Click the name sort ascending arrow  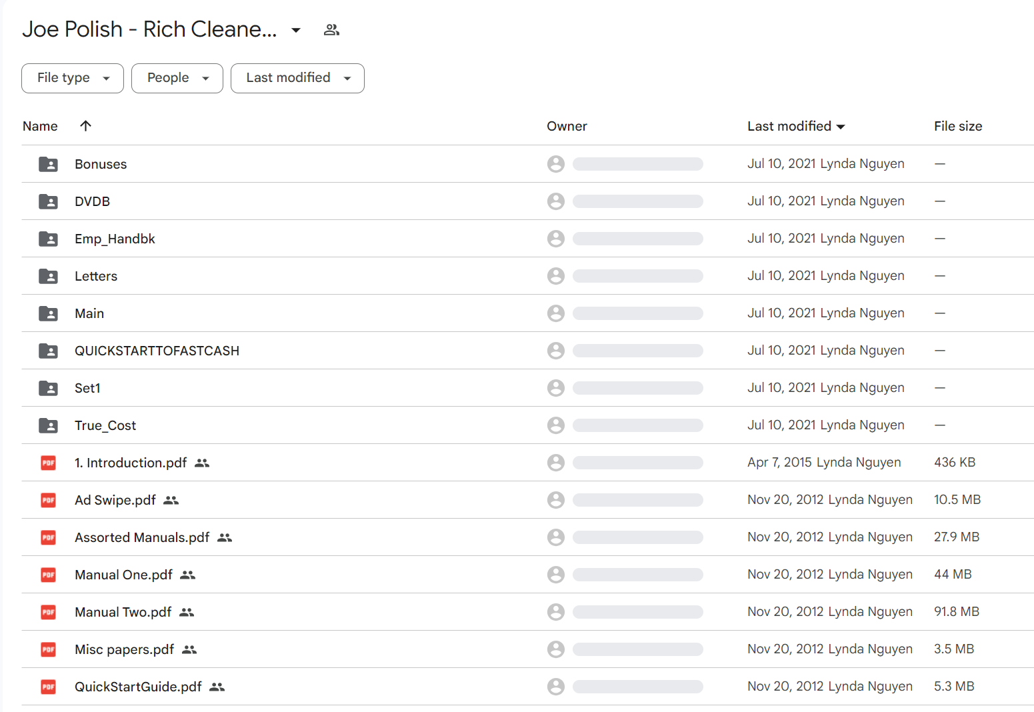coord(85,126)
